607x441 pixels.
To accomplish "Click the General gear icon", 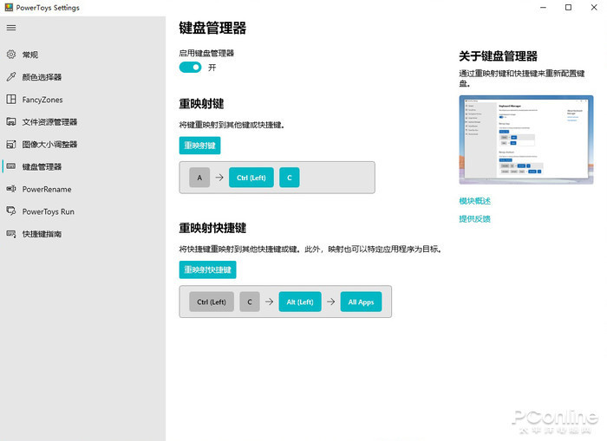I will tap(11, 55).
